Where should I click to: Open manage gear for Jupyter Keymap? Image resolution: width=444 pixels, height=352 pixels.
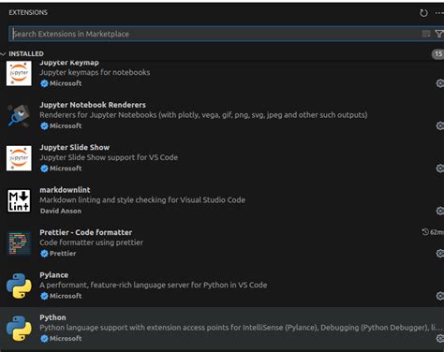[440, 83]
